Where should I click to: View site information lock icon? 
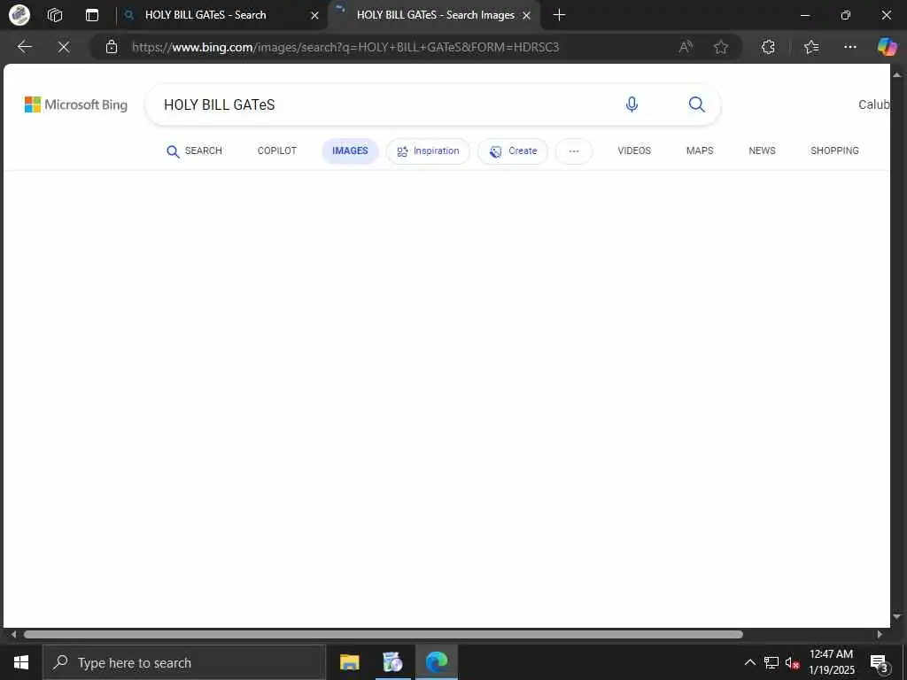[112, 47]
